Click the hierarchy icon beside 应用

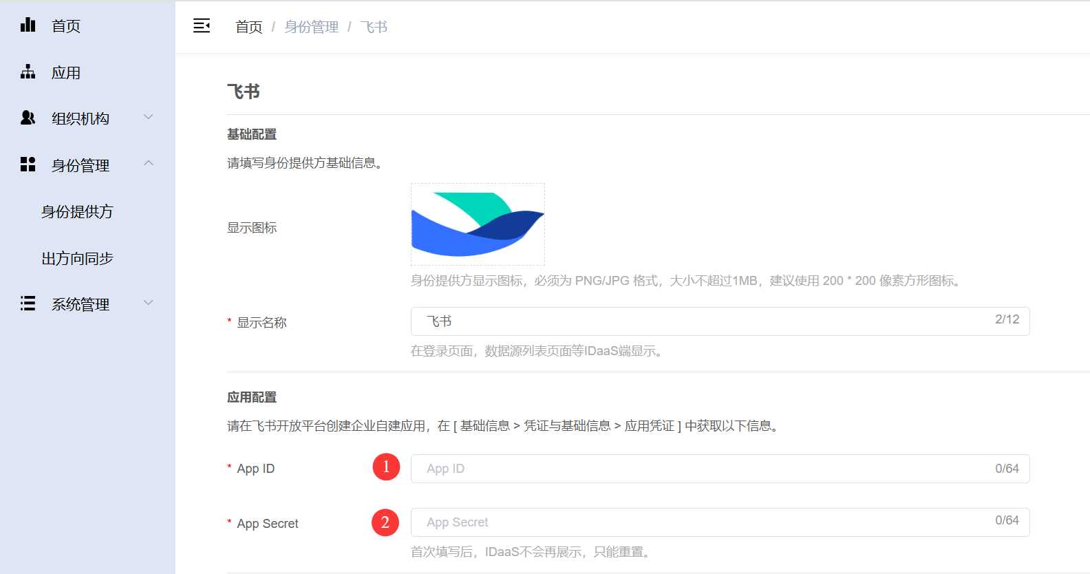pos(28,72)
